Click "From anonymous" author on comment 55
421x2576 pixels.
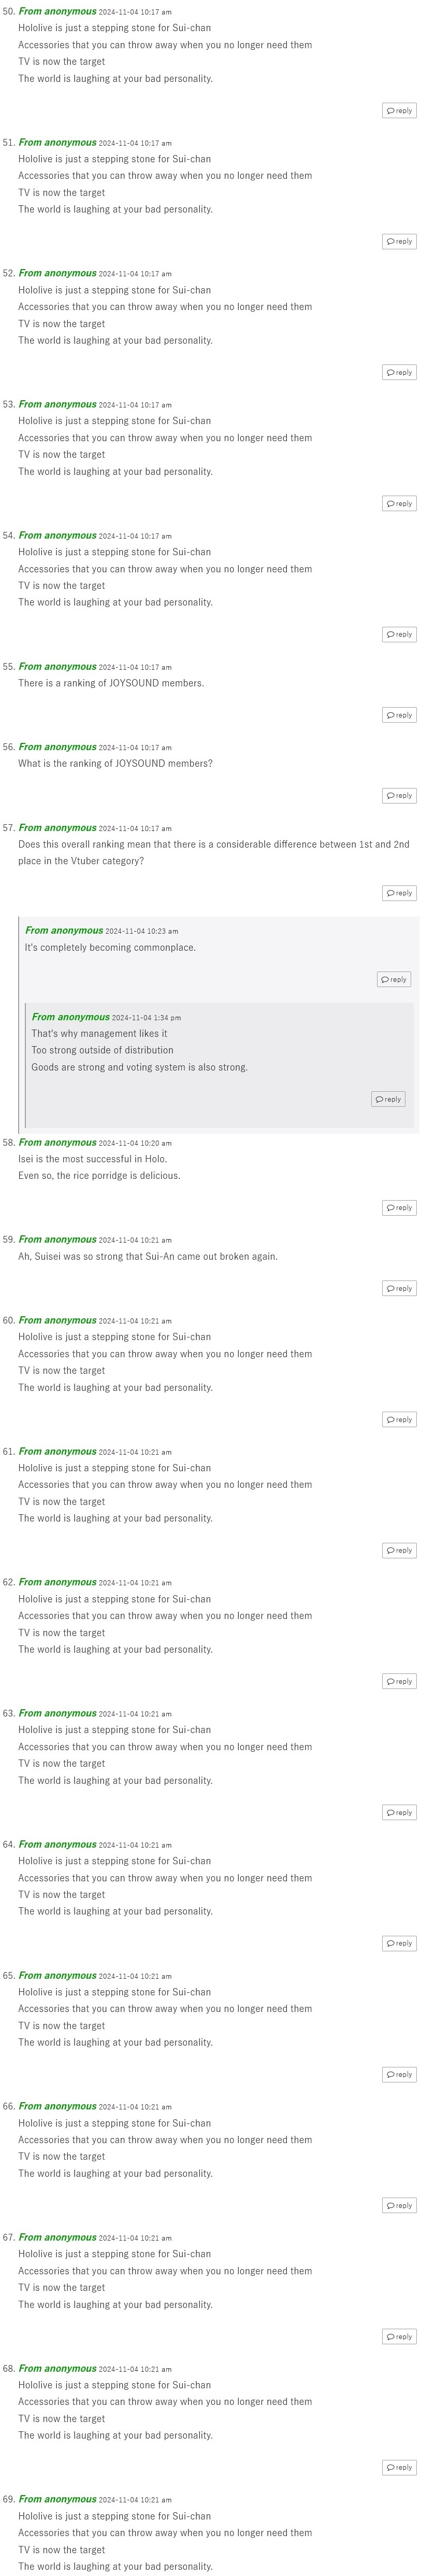coord(58,666)
